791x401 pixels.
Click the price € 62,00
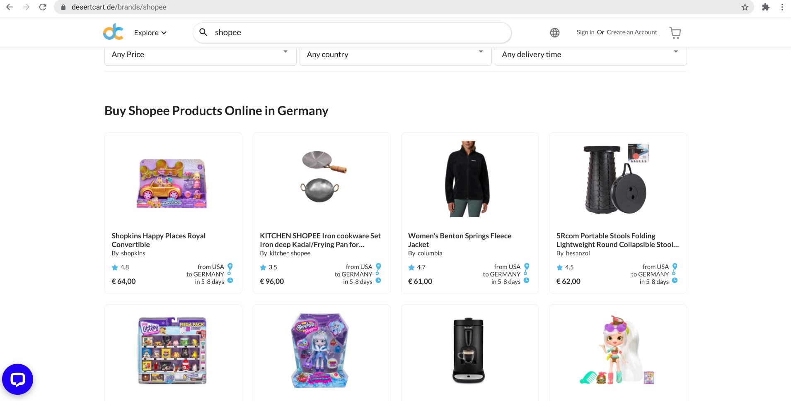point(568,281)
